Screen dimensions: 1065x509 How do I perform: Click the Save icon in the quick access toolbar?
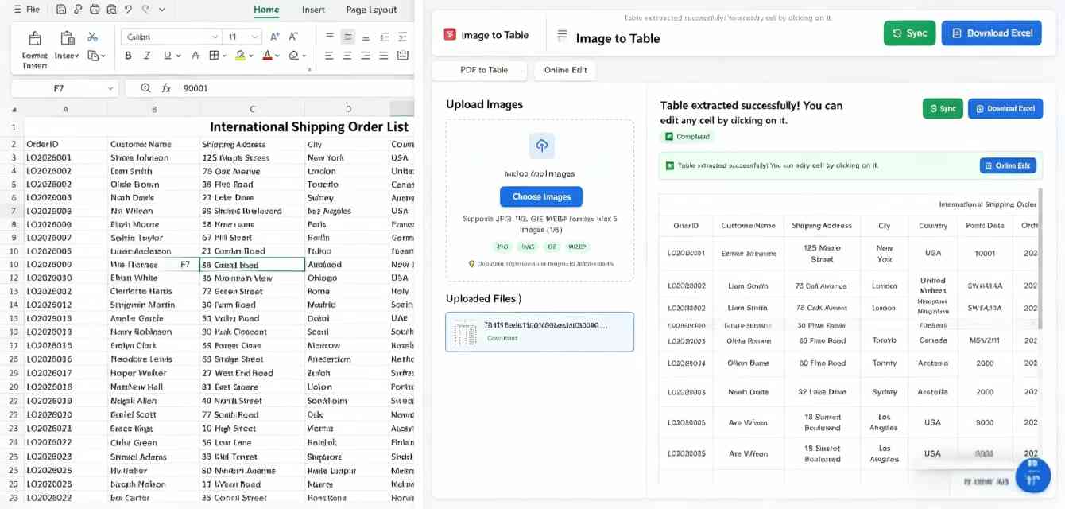62,10
